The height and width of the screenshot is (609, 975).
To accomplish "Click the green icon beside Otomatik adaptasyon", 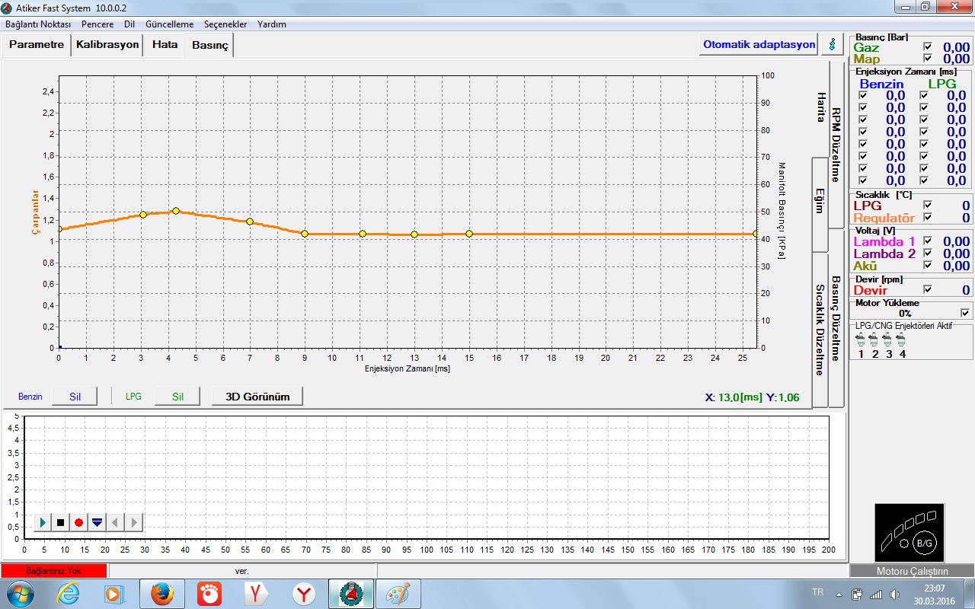I will tap(833, 44).
